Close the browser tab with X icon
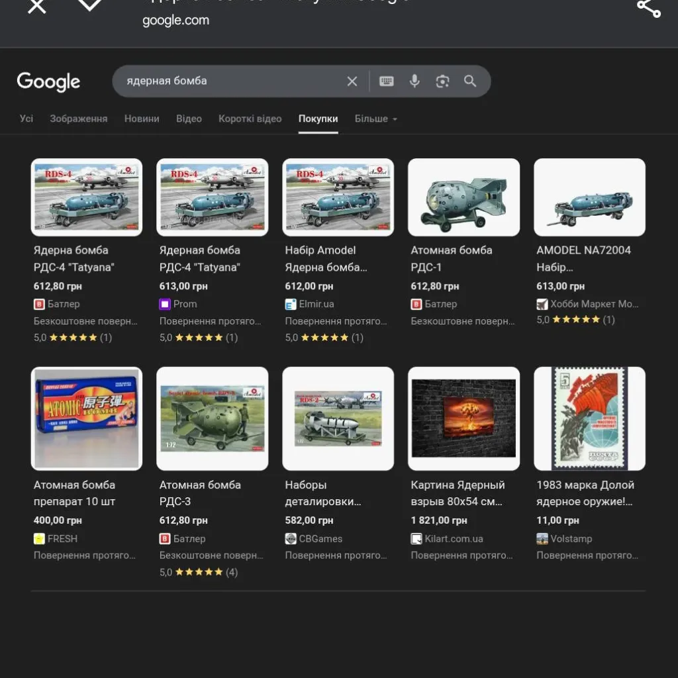This screenshot has width=678, height=678. 37,6
